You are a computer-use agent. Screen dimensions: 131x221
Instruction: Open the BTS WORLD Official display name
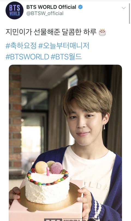pos(51,7)
